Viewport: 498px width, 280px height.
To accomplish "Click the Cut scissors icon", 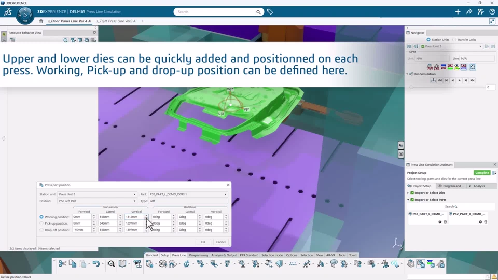I will pos(63,263).
